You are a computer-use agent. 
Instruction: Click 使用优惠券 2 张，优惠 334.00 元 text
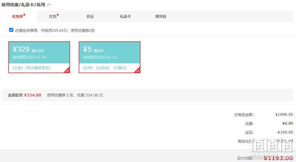point(75,95)
